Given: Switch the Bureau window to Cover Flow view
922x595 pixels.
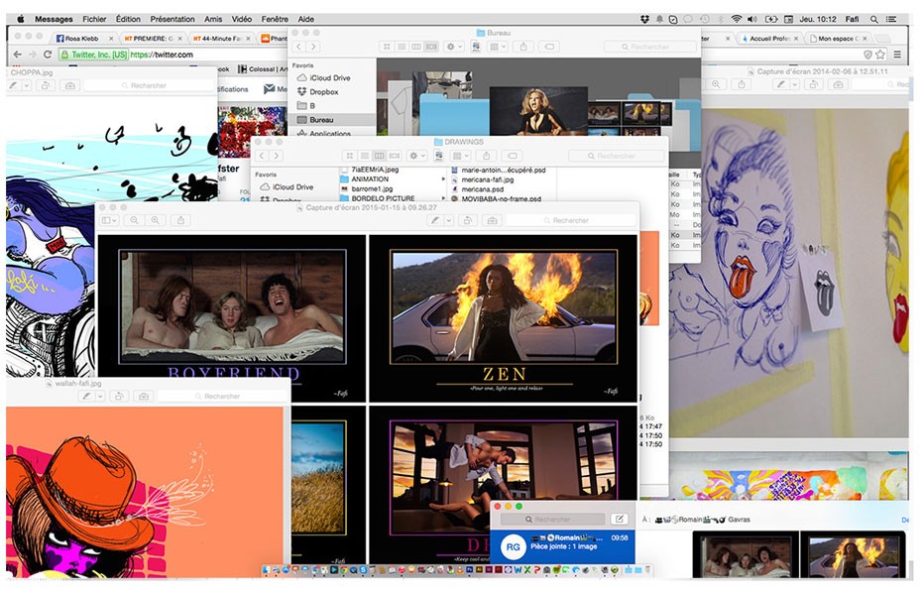Looking at the screenshot, I should (x=430, y=47).
